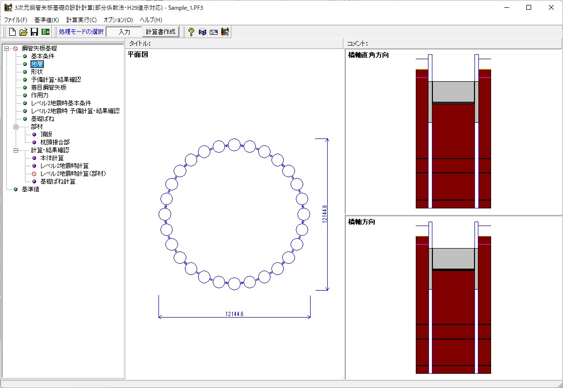
Task: Open help via yellow question mark icon
Action: pos(191,32)
